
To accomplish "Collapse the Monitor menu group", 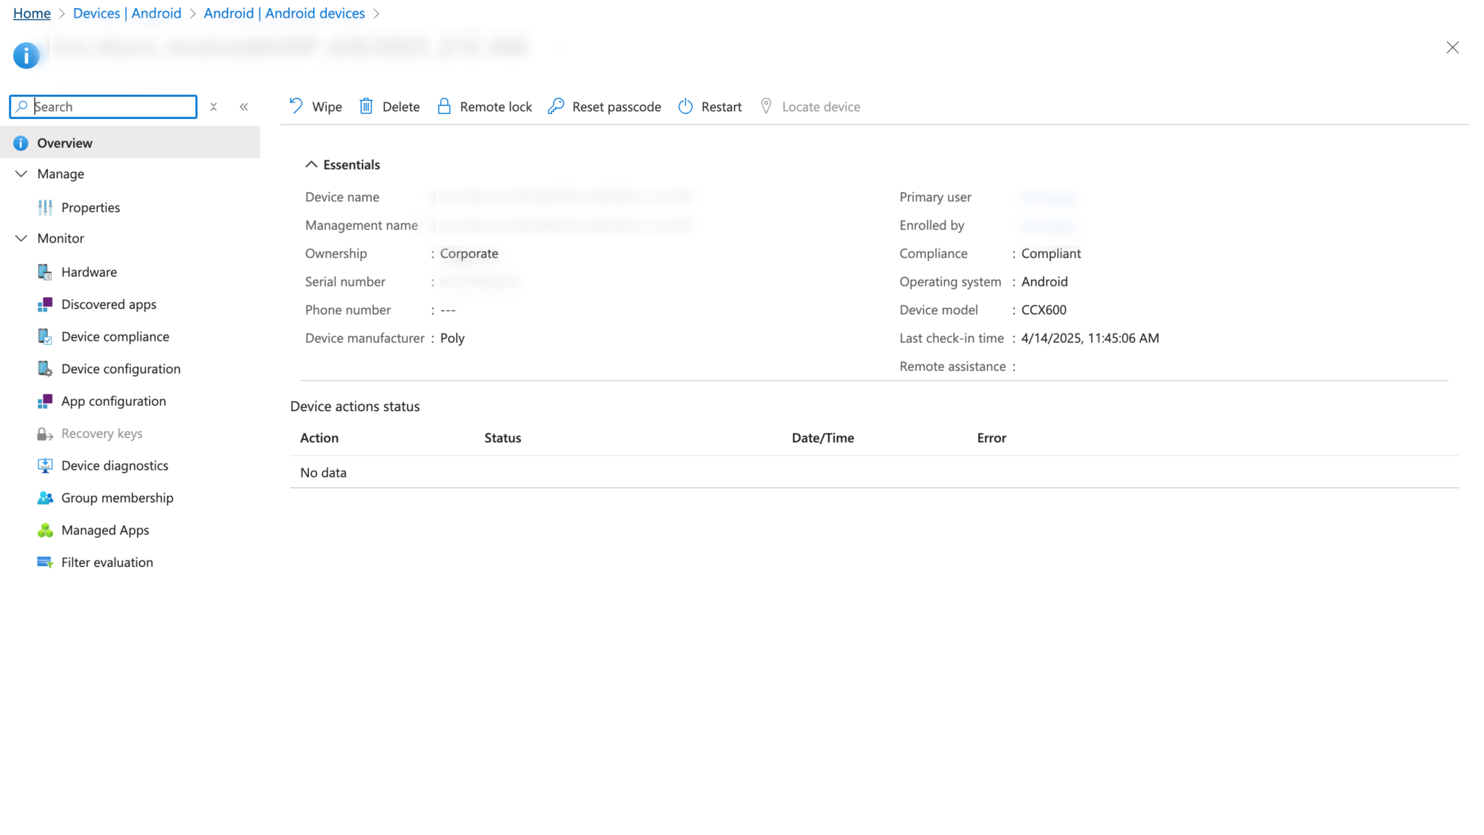I will pos(21,238).
